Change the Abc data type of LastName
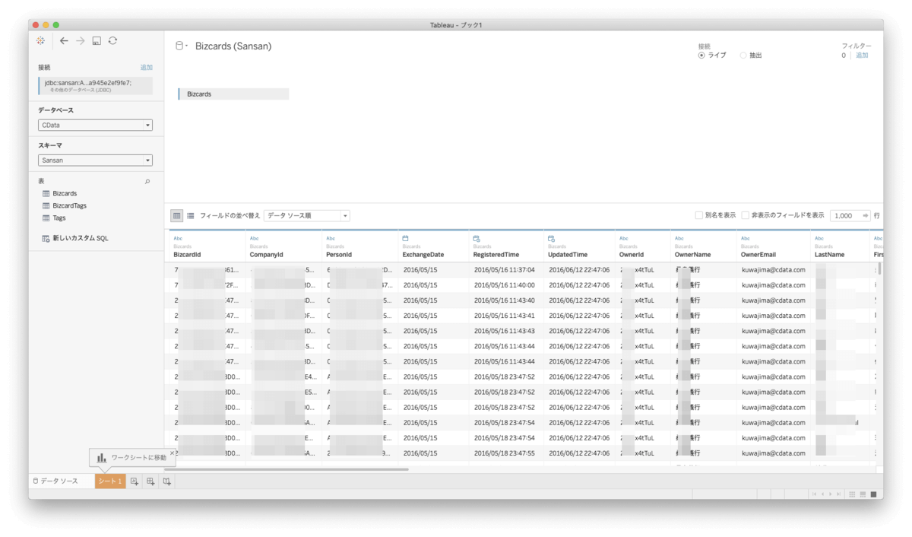The height and width of the screenshot is (537, 912). tap(819, 238)
